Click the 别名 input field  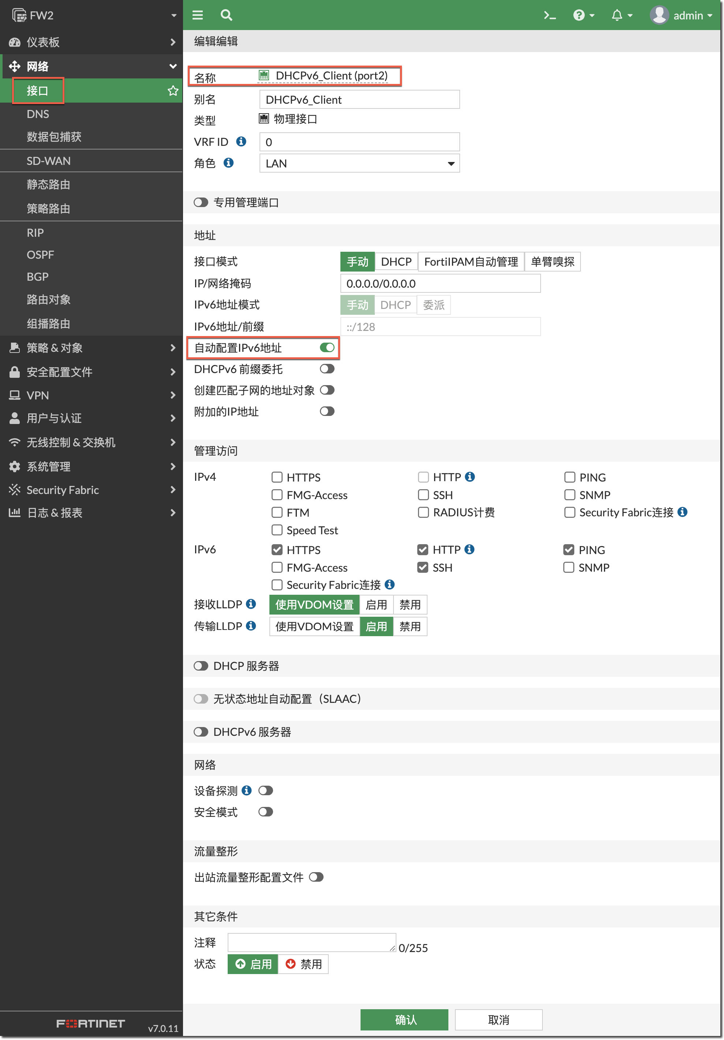coord(359,100)
